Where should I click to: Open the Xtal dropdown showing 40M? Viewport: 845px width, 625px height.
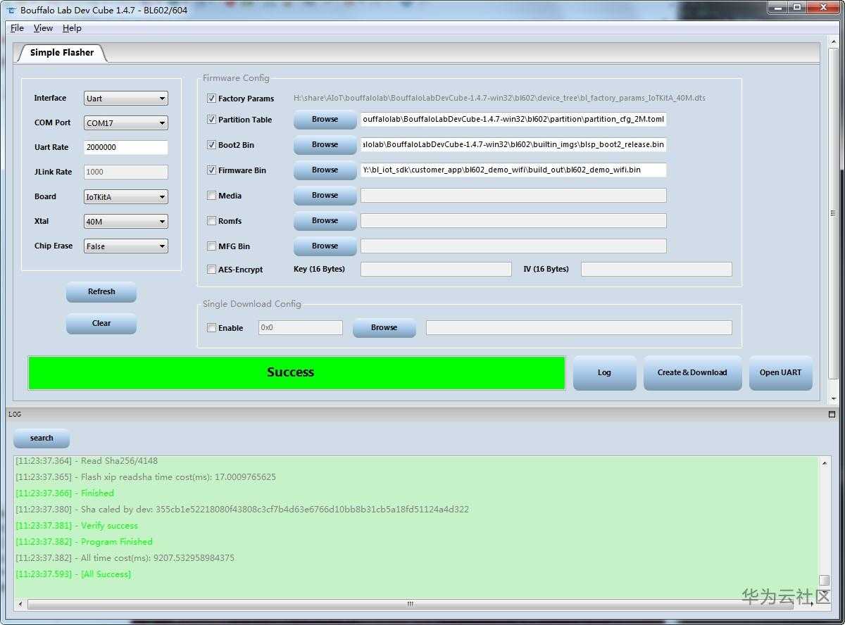[126, 222]
